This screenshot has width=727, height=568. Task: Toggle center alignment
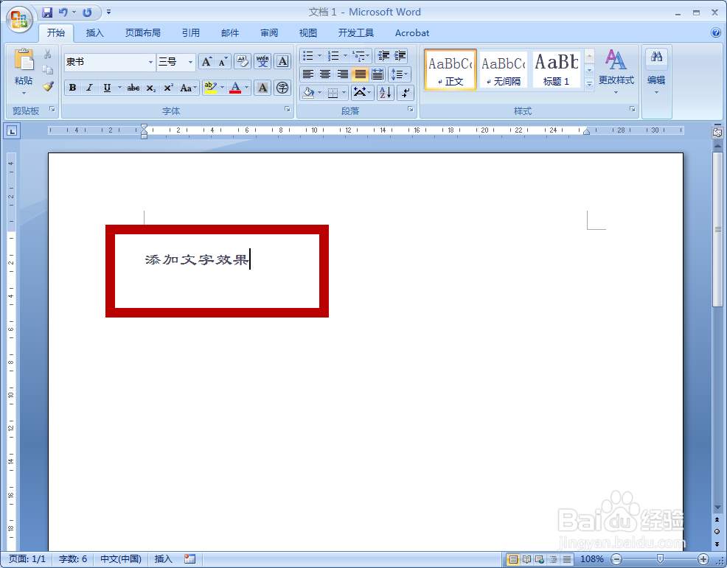[324, 74]
